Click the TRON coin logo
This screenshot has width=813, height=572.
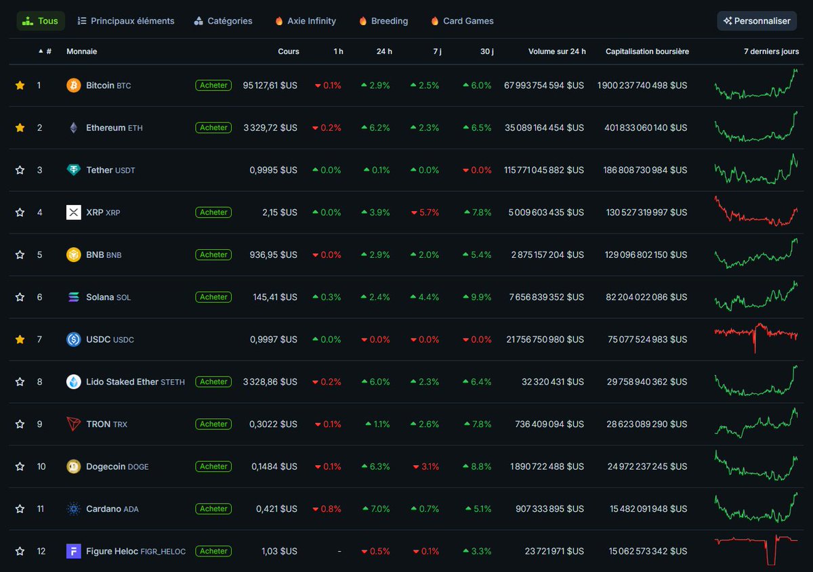pyautogui.click(x=73, y=424)
